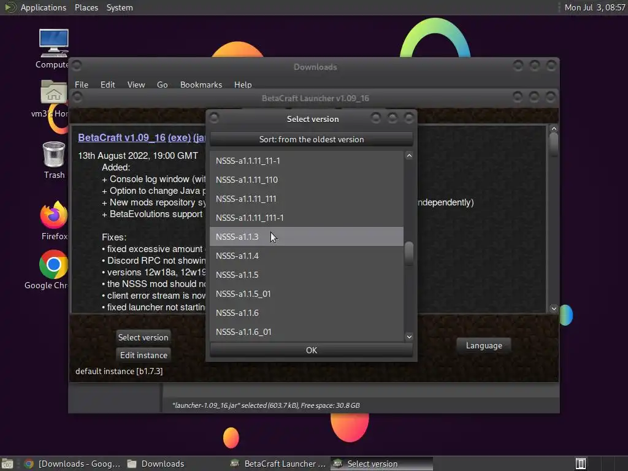
Task: Open the BetaCraft v1.09_16 link
Action: pos(121,137)
